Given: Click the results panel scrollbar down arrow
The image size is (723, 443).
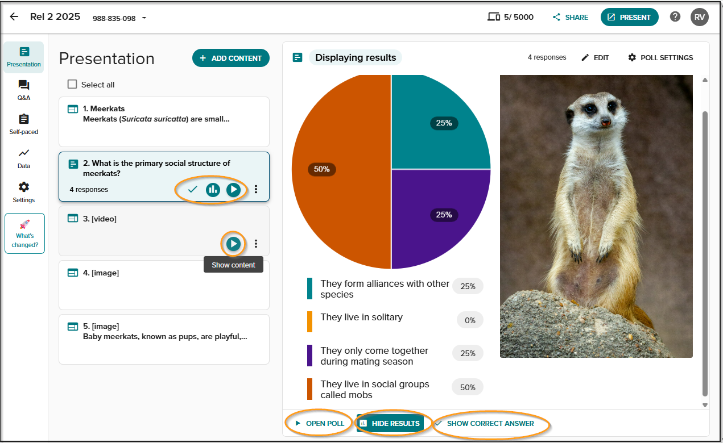Looking at the screenshot, I should tap(705, 405).
